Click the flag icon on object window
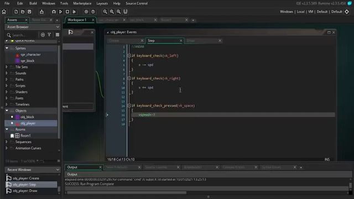Screen dimensions: 354x199 [71, 32]
